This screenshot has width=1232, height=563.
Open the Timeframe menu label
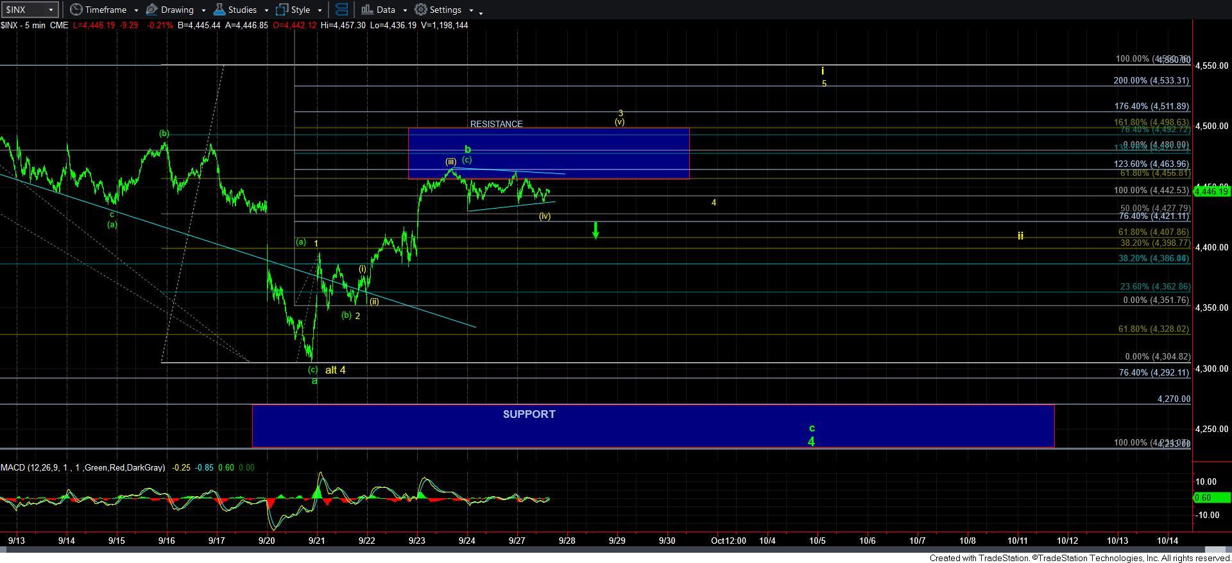click(106, 10)
